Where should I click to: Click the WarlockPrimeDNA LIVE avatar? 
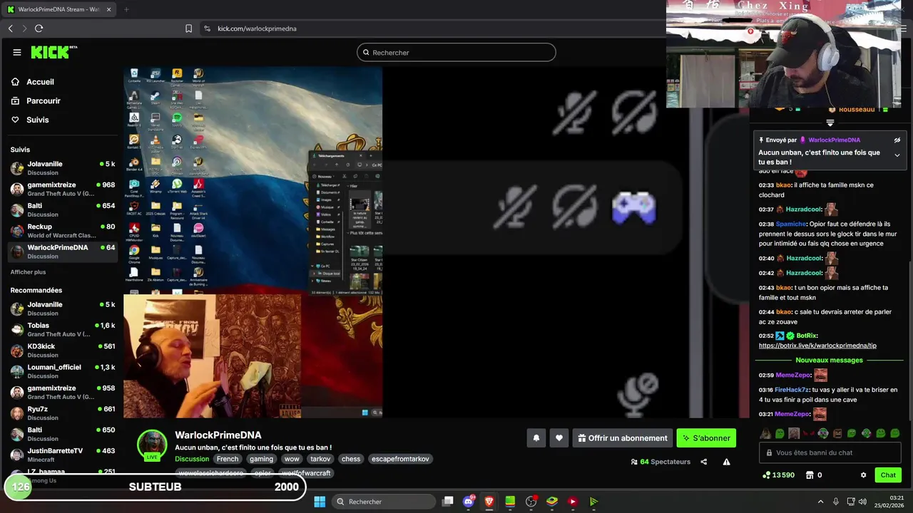point(152,445)
